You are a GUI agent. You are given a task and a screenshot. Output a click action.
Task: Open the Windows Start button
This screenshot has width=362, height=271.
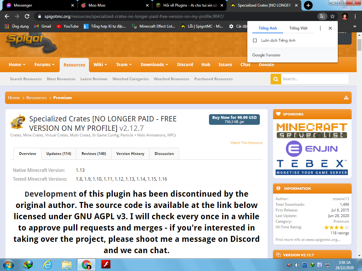pyautogui.click(x=8, y=265)
